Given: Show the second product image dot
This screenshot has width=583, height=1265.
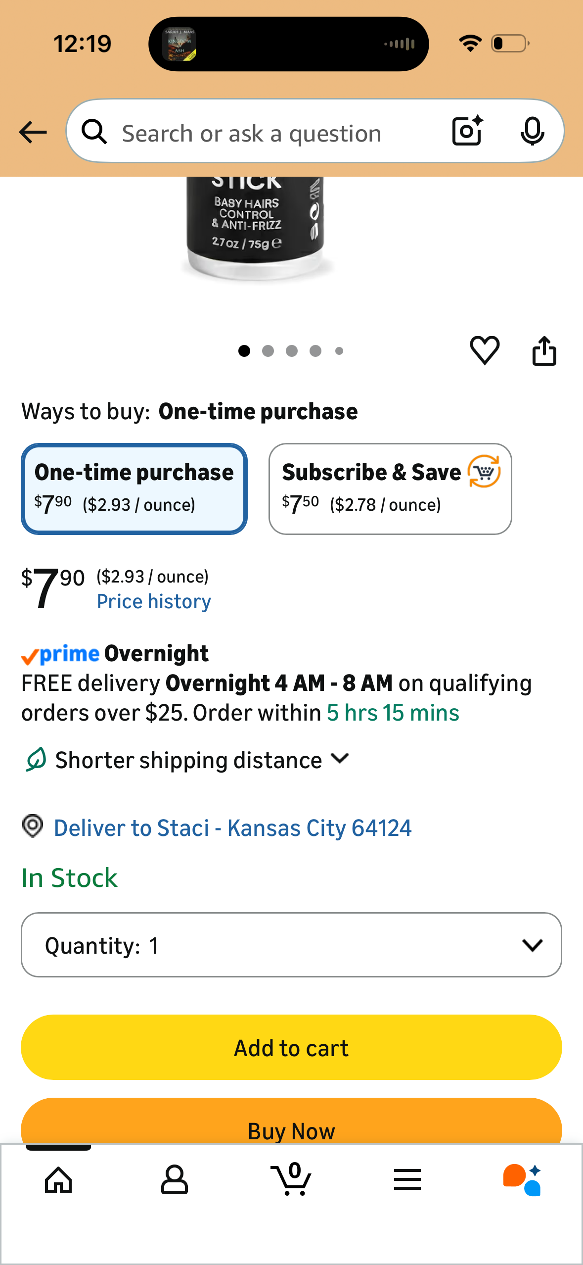Looking at the screenshot, I should (x=268, y=351).
